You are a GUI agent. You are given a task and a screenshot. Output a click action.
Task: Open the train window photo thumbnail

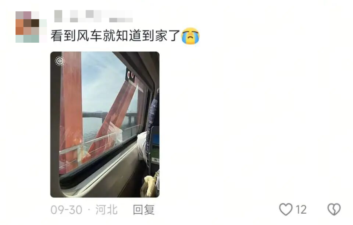coord(105,124)
